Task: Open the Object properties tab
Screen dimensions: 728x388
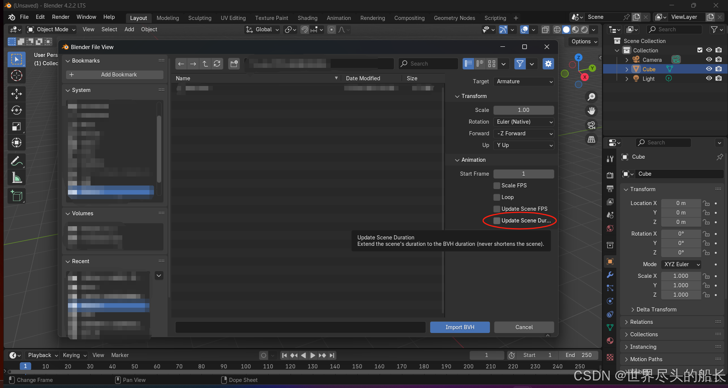Action: 610,261
